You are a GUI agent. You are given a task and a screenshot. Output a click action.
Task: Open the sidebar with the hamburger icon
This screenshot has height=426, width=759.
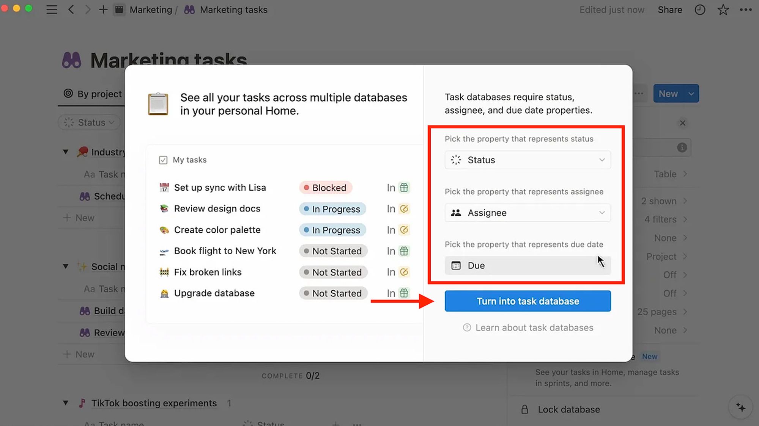[x=52, y=9]
